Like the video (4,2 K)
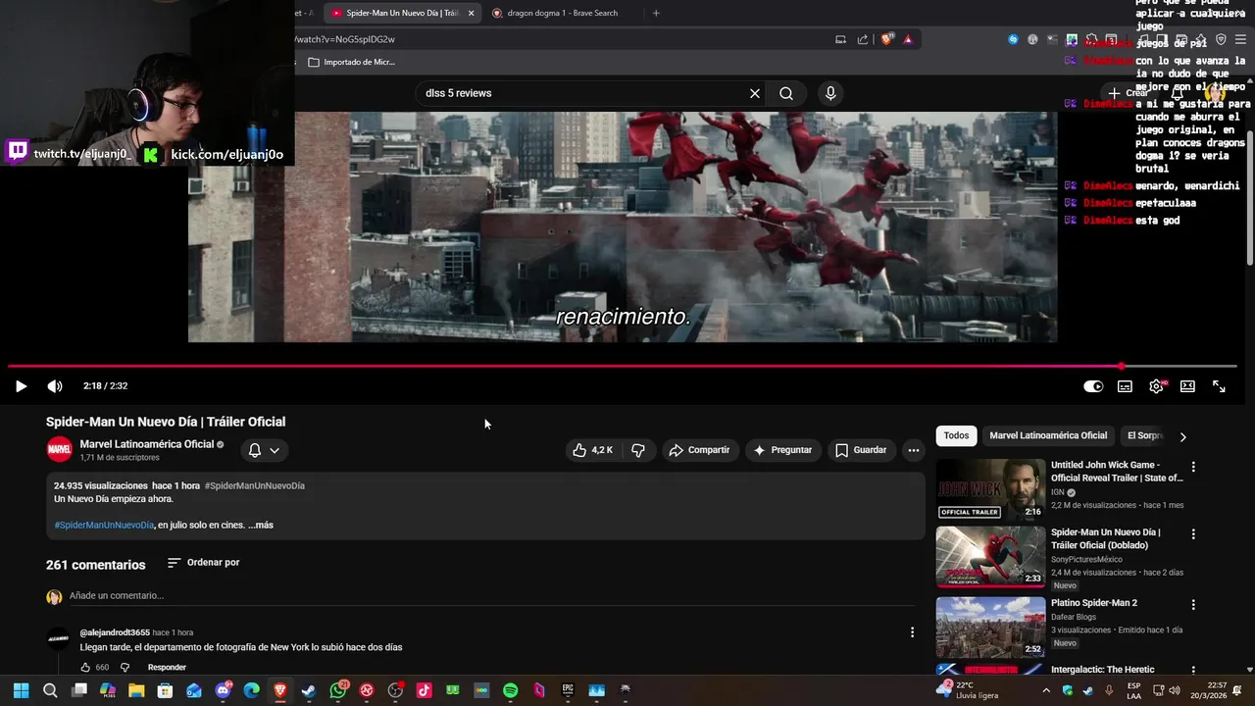Image resolution: width=1255 pixels, height=706 pixels. point(593,450)
